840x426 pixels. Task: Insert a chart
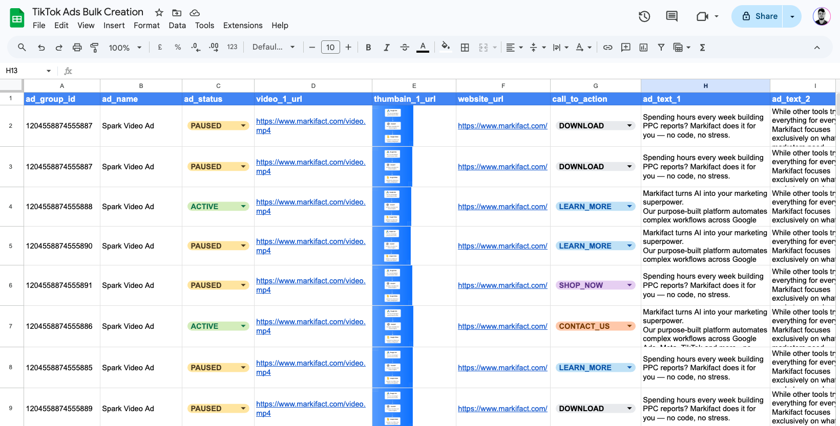tap(643, 47)
